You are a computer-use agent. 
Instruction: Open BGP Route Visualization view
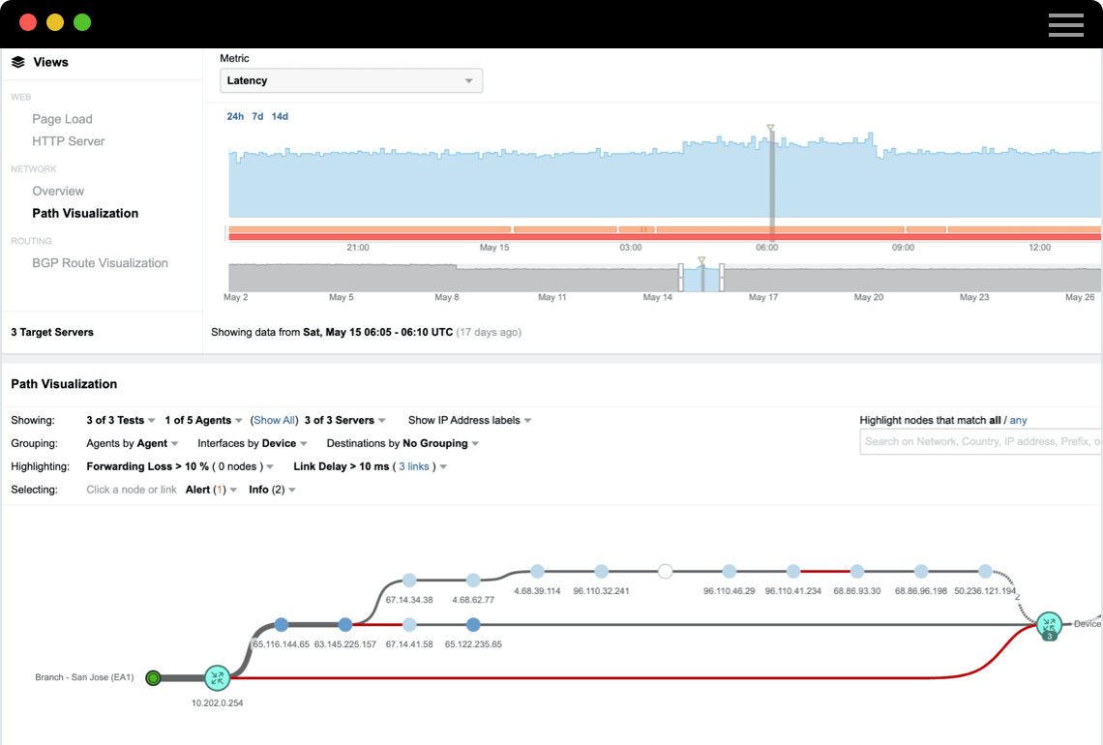pos(100,263)
